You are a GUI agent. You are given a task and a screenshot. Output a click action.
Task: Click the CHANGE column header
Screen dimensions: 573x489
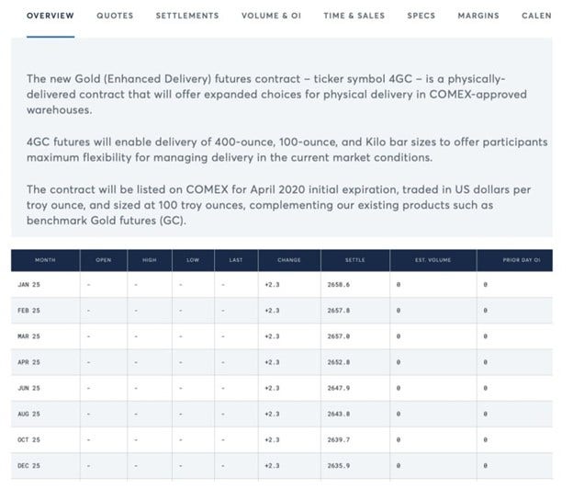tap(289, 260)
